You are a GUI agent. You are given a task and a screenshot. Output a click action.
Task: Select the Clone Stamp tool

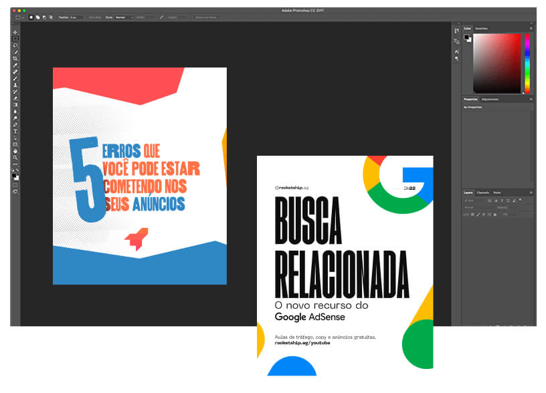15,85
